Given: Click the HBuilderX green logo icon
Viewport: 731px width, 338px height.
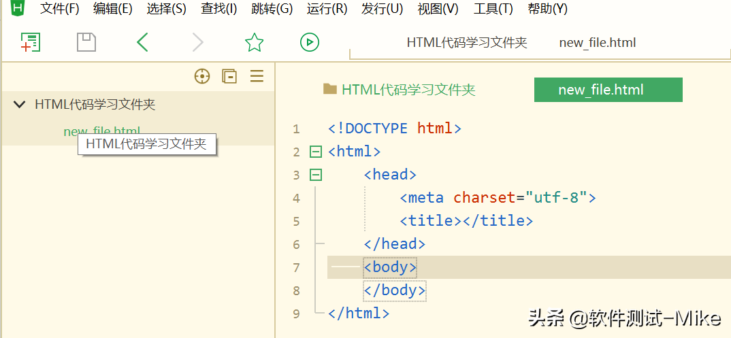Looking at the screenshot, I should click(18, 7).
